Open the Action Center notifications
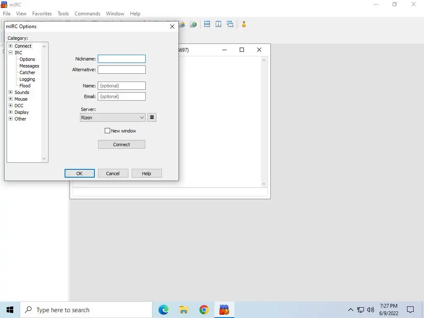This screenshot has height=318, width=424. 410,310
